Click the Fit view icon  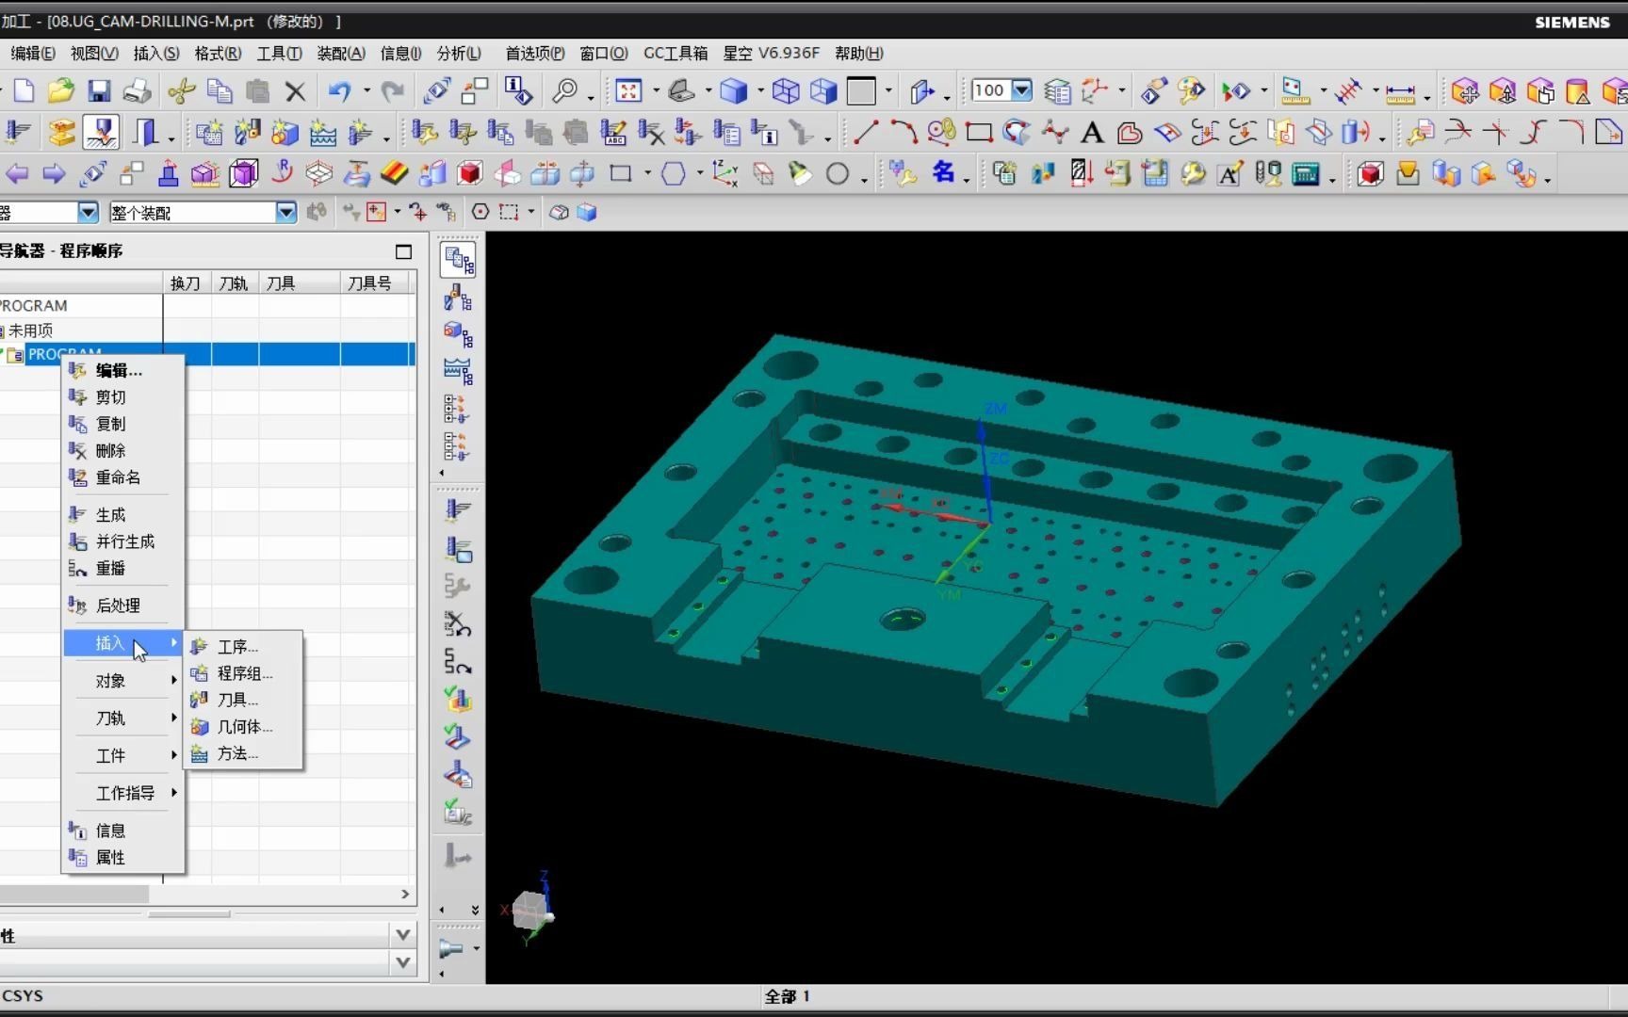(x=628, y=91)
